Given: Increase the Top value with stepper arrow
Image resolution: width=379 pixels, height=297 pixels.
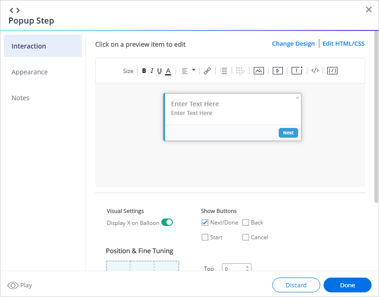Looking at the screenshot, I should pyautogui.click(x=248, y=267).
